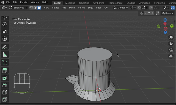Click the zoom viewport magnifier icon
The width and height of the screenshot is (176, 105).
(x=171, y=37)
